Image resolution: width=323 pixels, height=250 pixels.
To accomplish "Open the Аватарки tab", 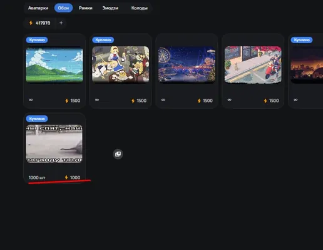I will tap(38, 8).
